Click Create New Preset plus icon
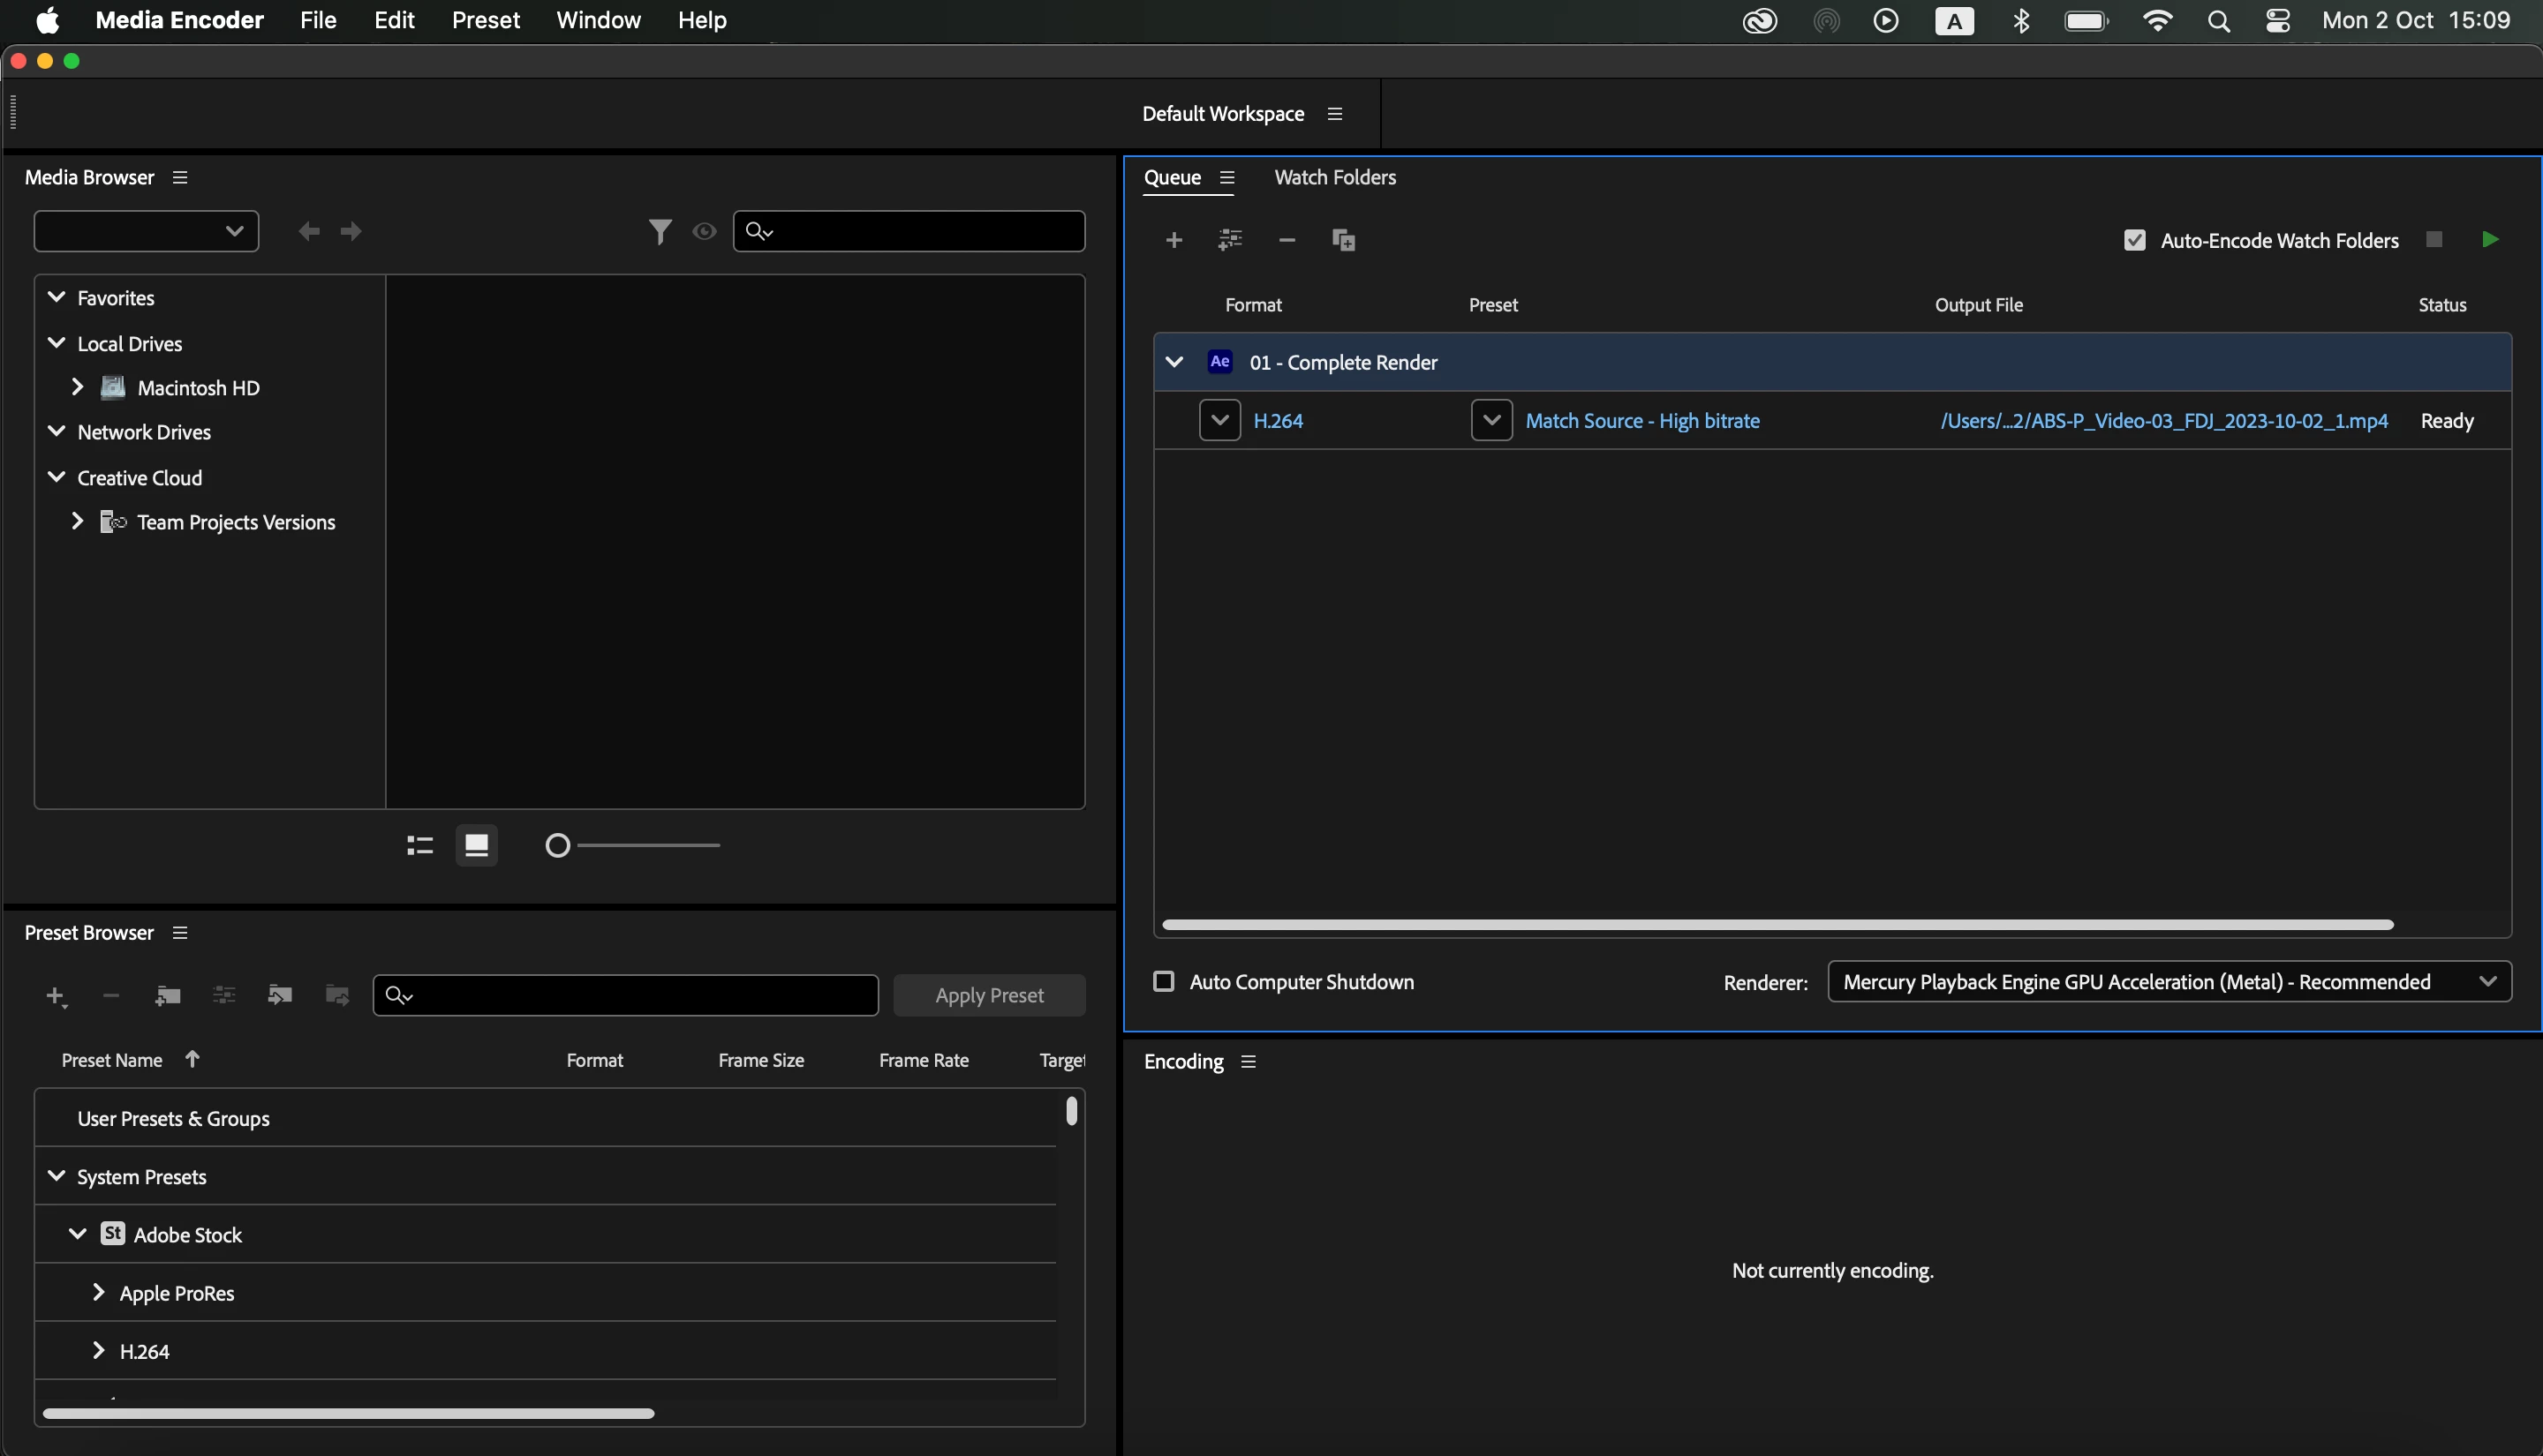Screen dimensions: 2543x1456 [x=55, y=996]
